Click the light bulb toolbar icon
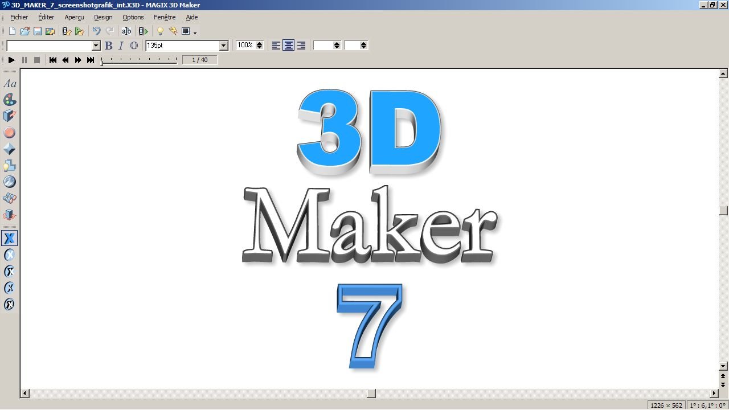 160,31
